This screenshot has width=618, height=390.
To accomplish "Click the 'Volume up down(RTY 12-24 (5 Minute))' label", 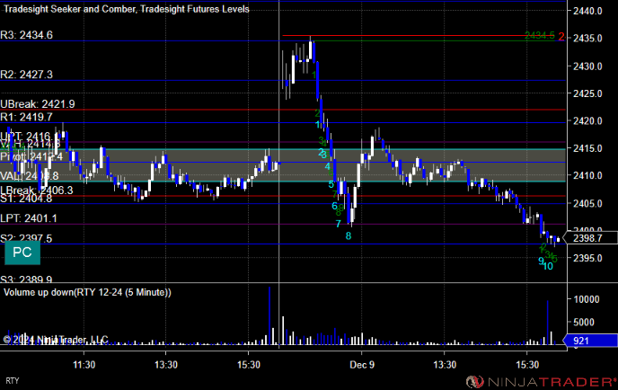I will (x=87, y=293).
